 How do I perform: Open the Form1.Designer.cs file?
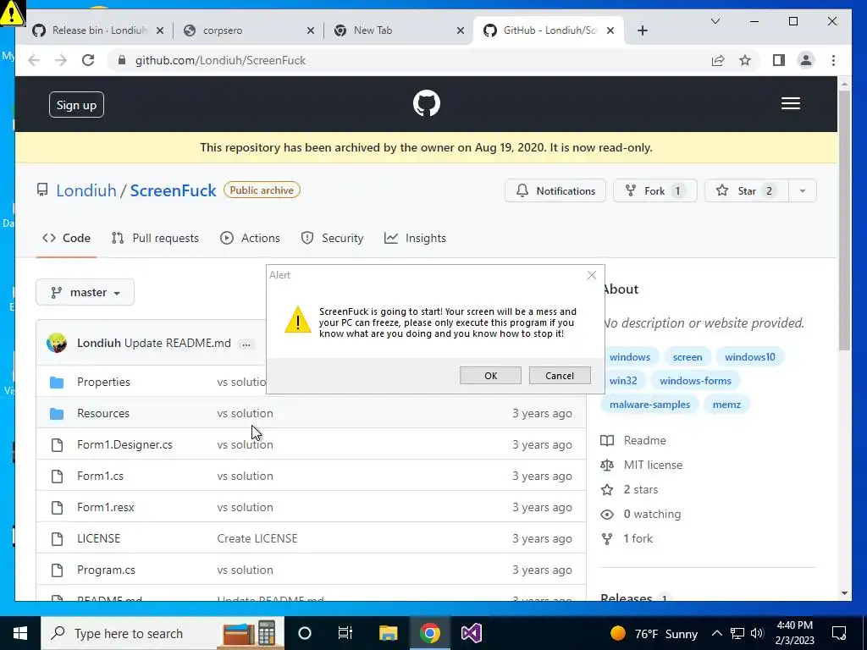(124, 444)
